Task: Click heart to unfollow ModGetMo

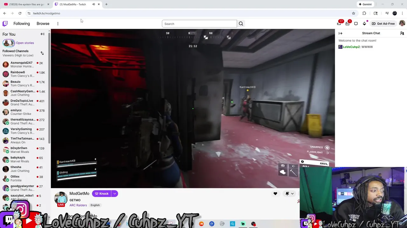Action: click(275, 193)
